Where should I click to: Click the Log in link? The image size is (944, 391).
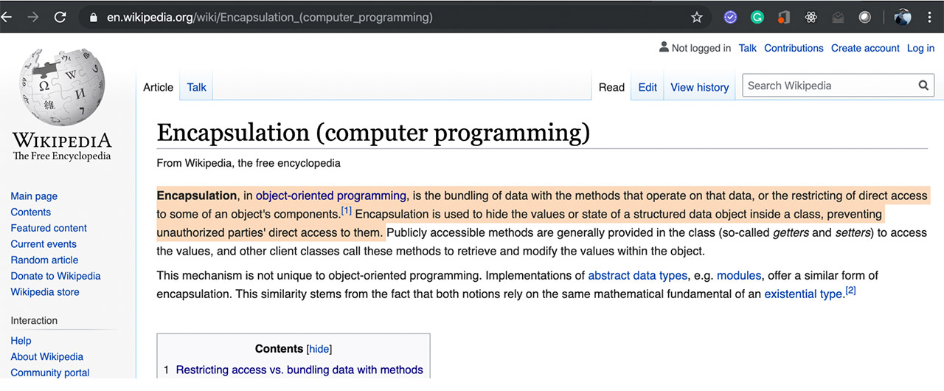click(x=920, y=48)
